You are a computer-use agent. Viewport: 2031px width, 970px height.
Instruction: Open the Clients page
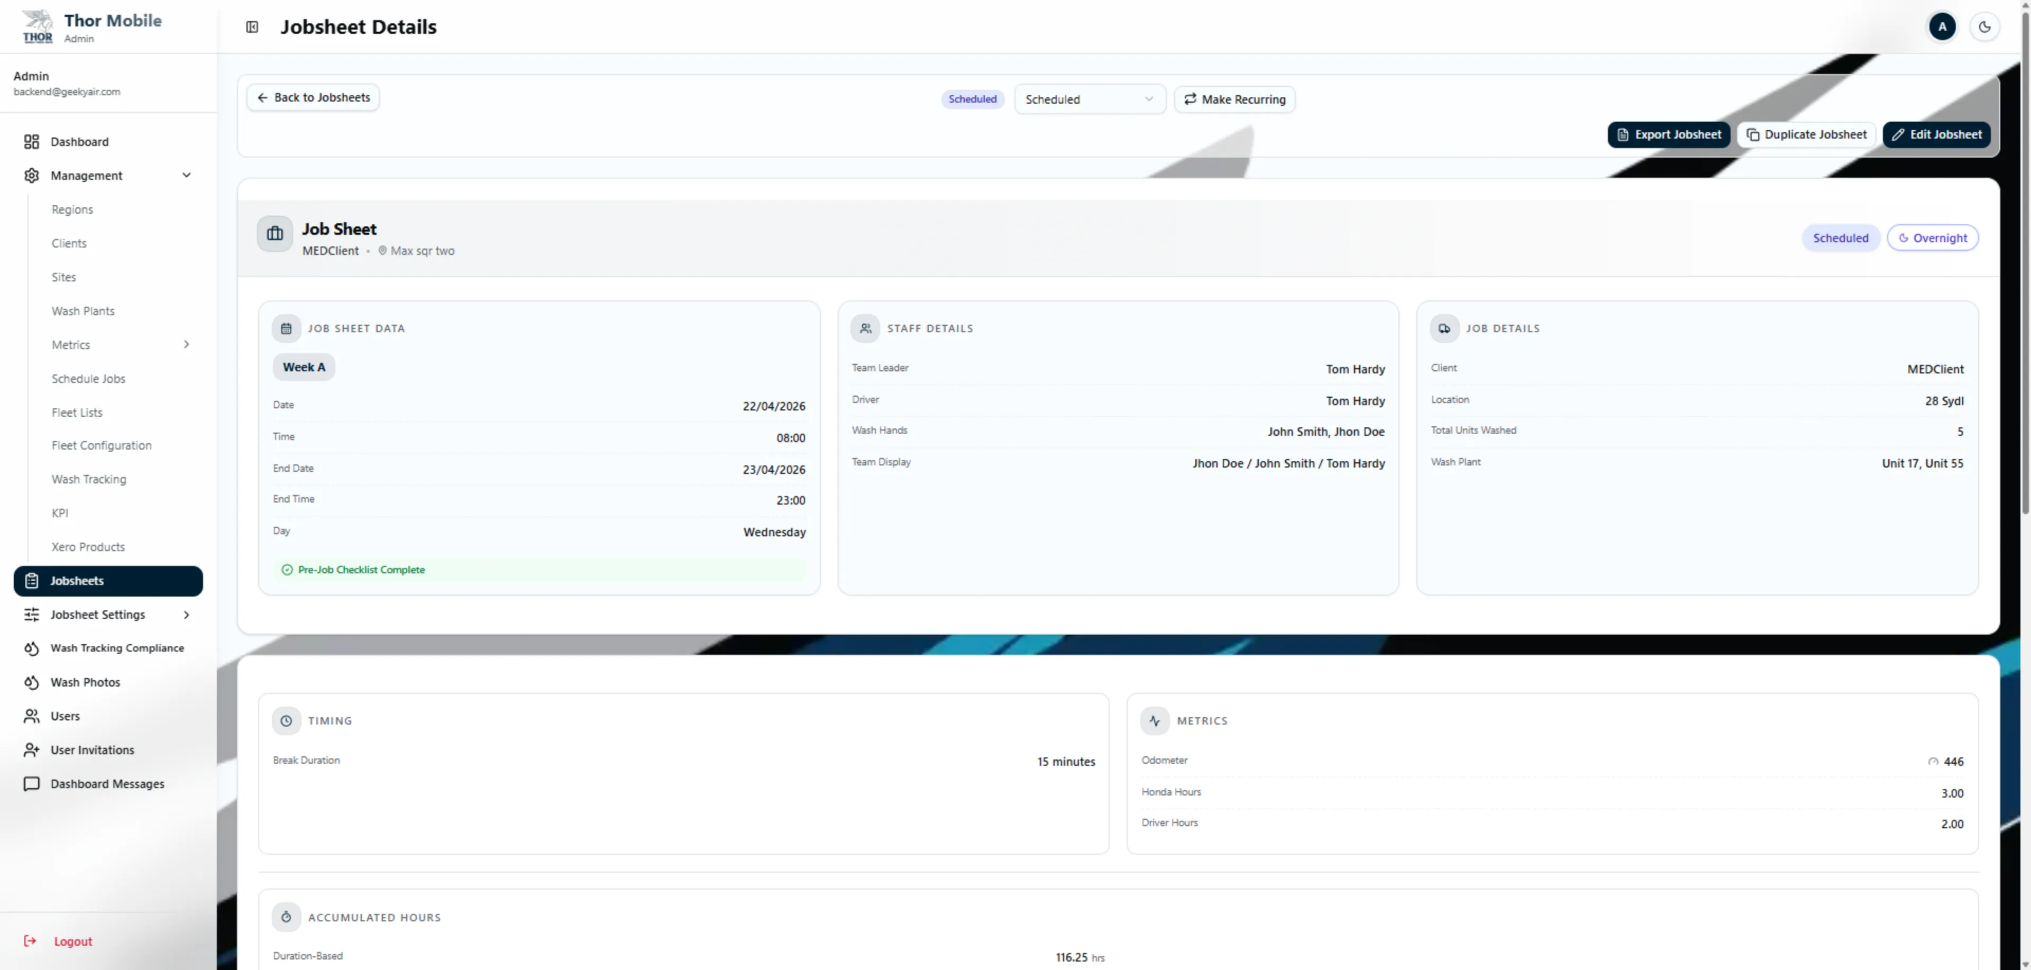coord(69,244)
